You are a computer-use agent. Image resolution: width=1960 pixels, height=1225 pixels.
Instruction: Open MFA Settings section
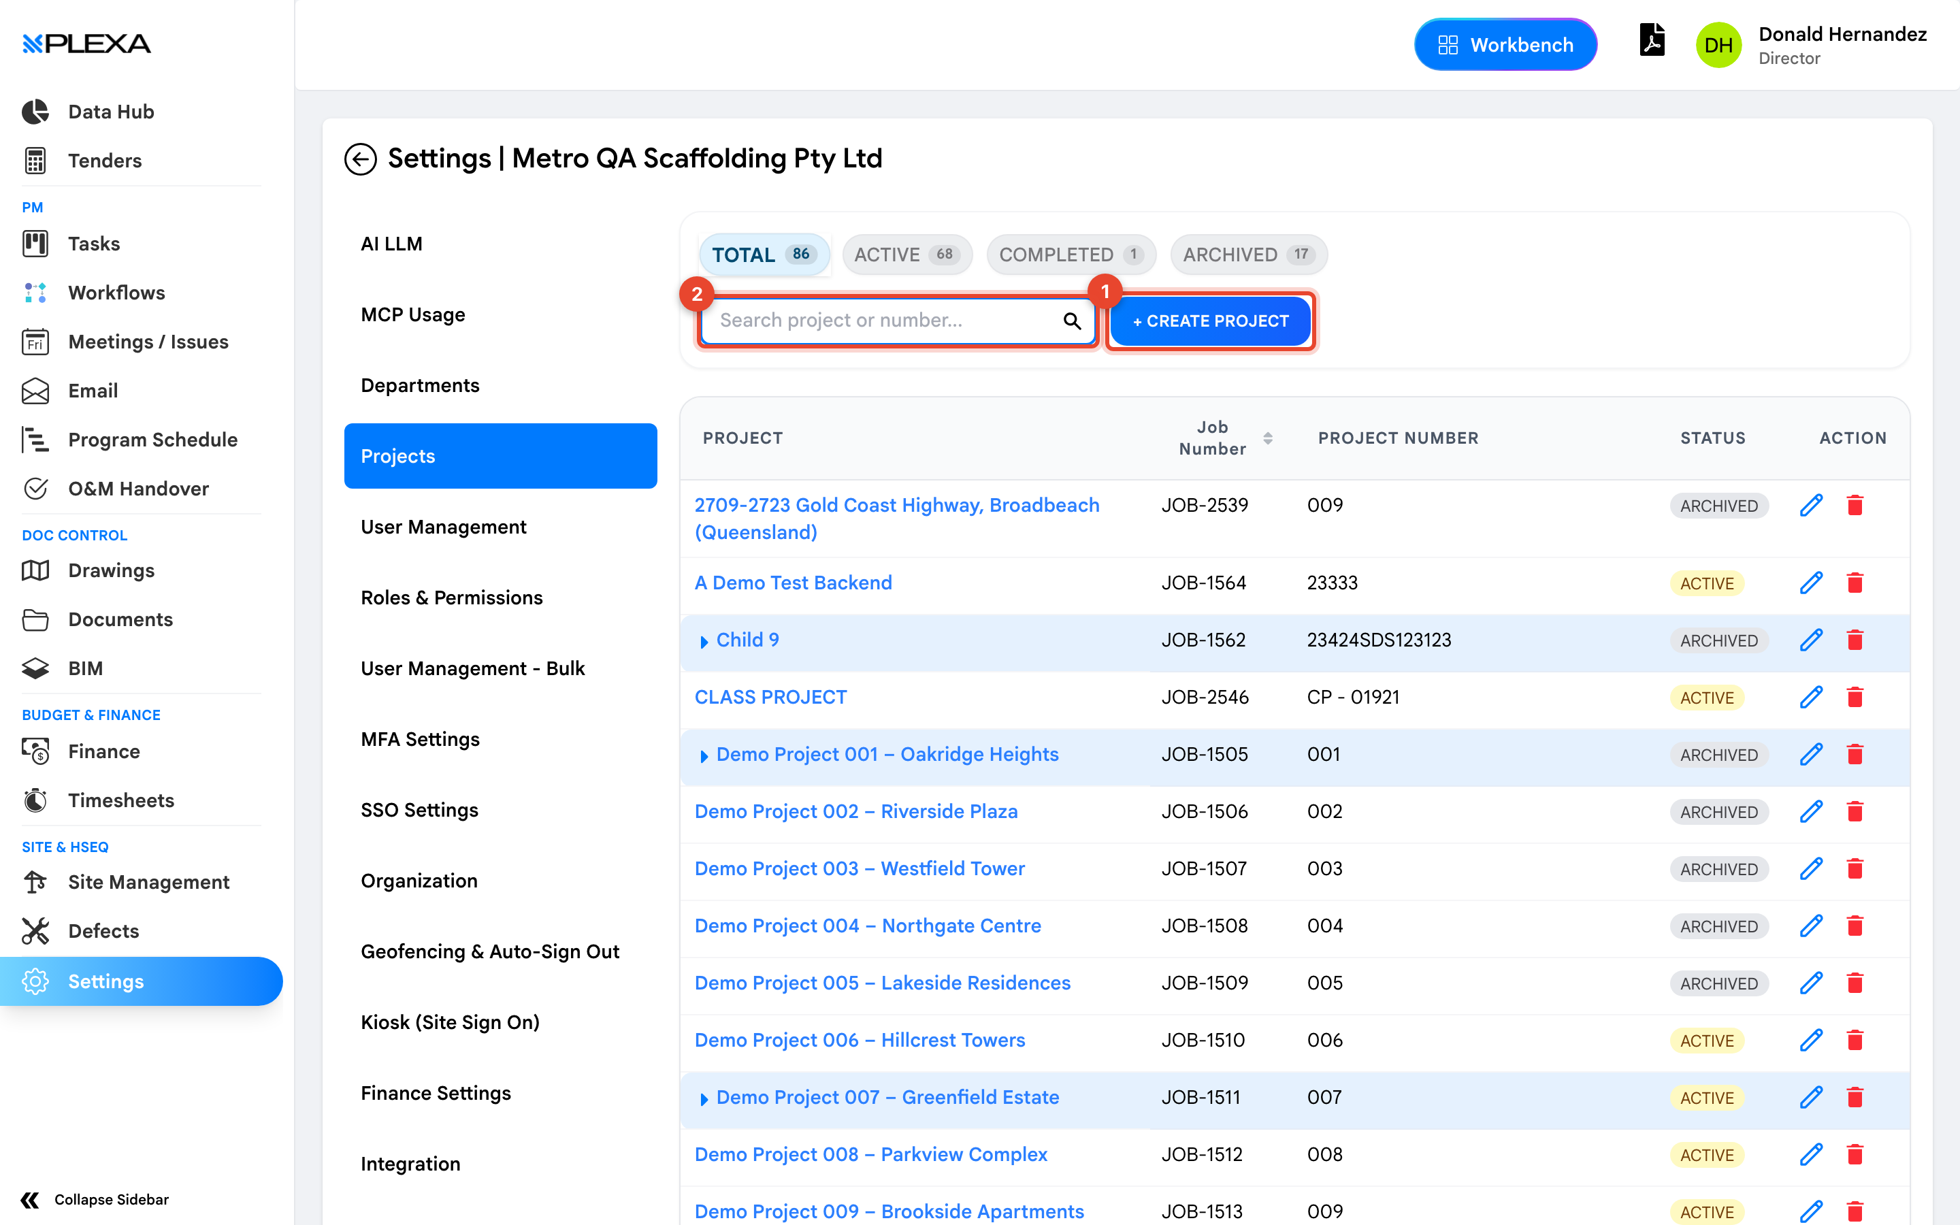pyautogui.click(x=500, y=739)
